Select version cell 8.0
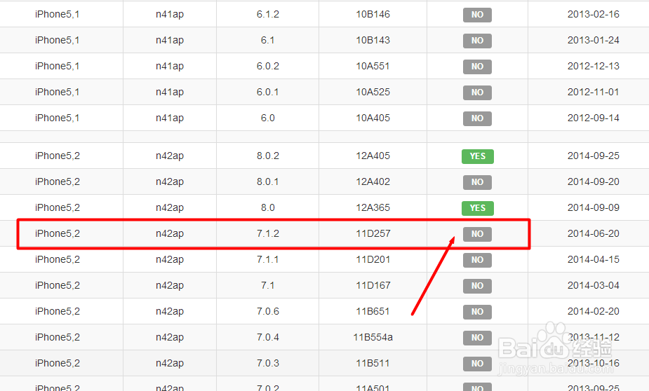Image resolution: width=649 pixels, height=391 pixels. point(268,207)
